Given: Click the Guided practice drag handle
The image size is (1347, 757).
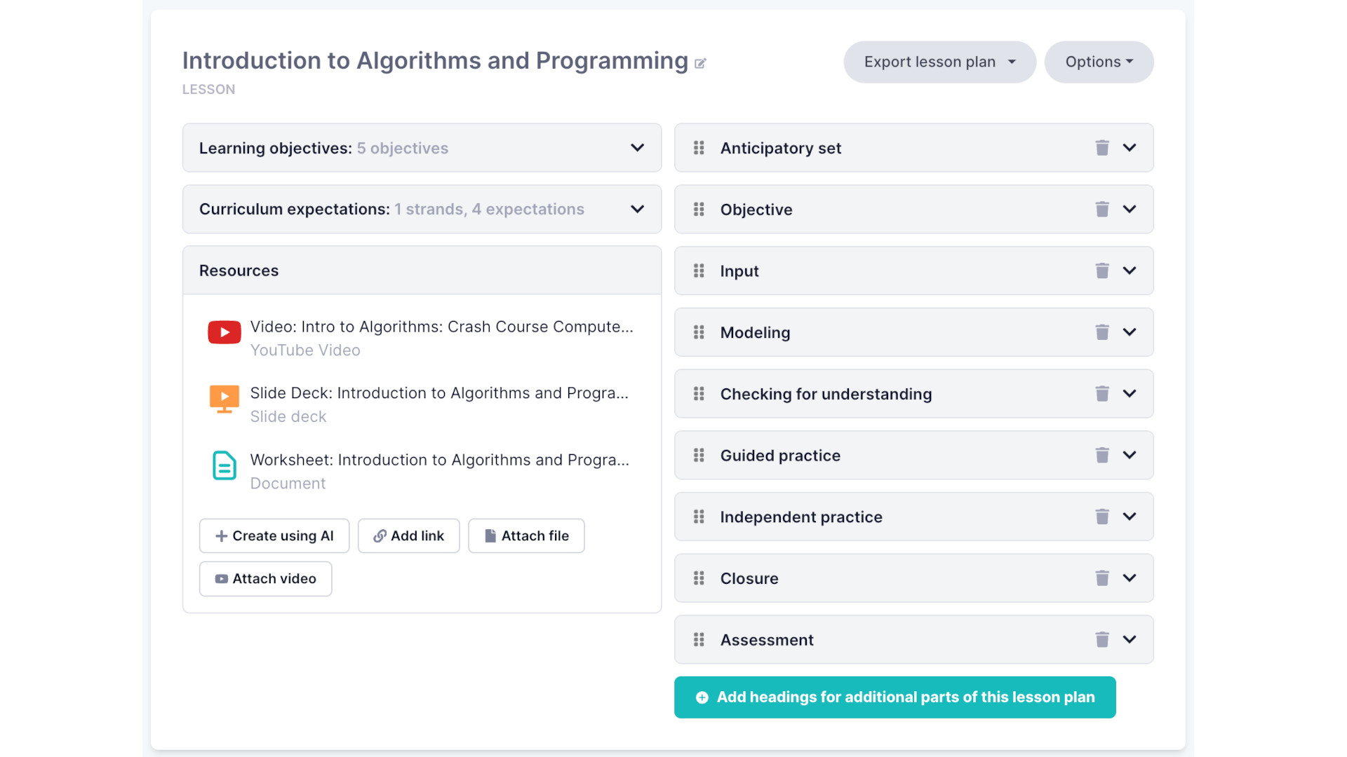Looking at the screenshot, I should pos(699,456).
